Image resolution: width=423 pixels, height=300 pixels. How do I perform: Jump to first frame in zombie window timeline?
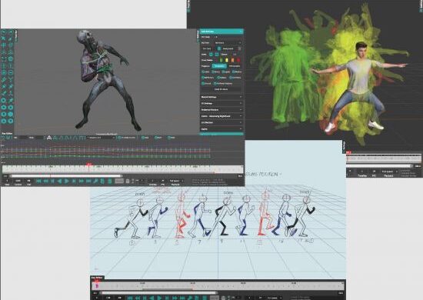[38, 181]
